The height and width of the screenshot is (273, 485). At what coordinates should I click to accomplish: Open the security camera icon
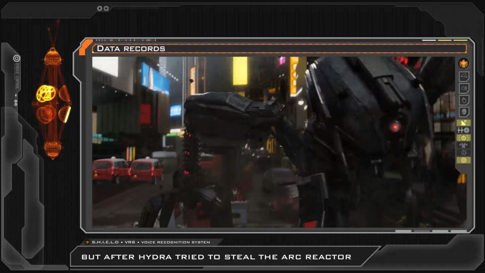pyautogui.click(x=463, y=76)
